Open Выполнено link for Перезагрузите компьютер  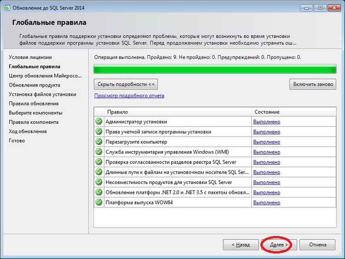coord(267,142)
